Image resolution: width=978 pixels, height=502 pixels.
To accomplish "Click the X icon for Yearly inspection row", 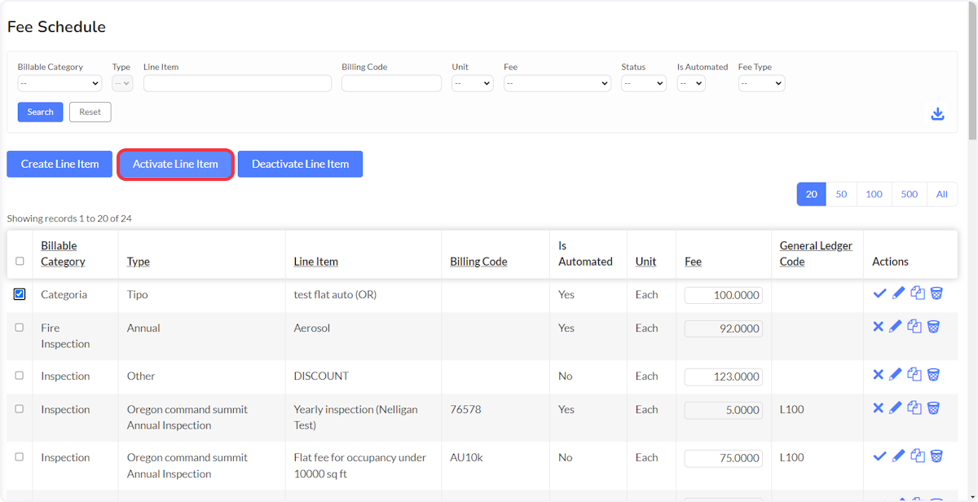I will (x=878, y=408).
